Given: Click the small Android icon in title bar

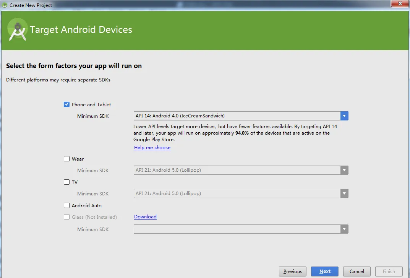Looking at the screenshot, I should point(5,5).
